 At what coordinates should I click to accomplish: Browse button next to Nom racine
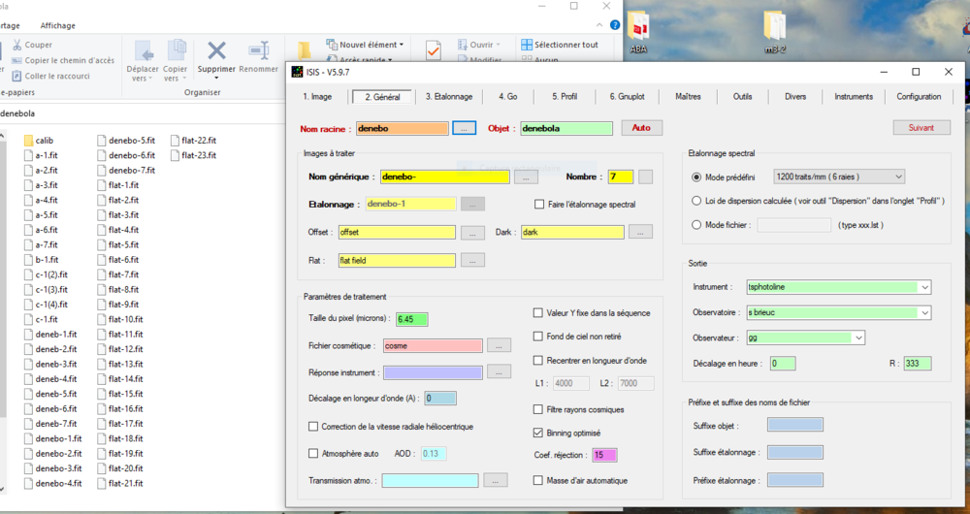[x=464, y=128]
